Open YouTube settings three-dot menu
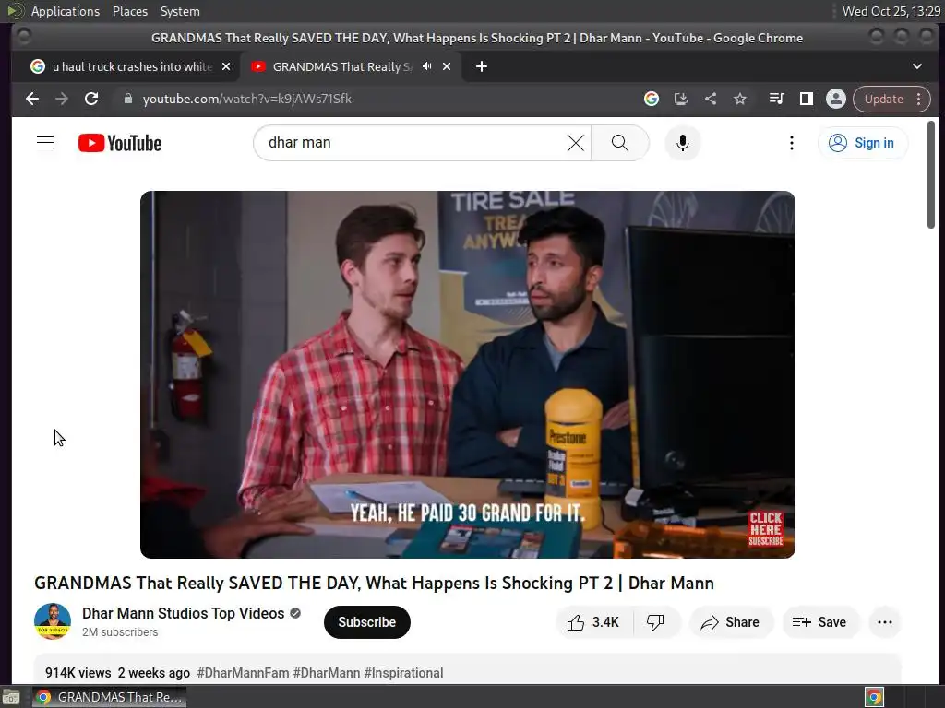The width and height of the screenshot is (945, 708). tap(791, 143)
